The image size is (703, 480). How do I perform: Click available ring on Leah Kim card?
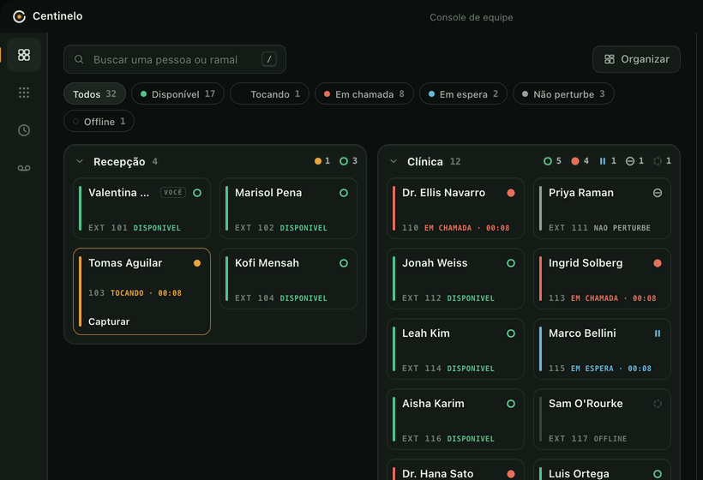pos(511,333)
